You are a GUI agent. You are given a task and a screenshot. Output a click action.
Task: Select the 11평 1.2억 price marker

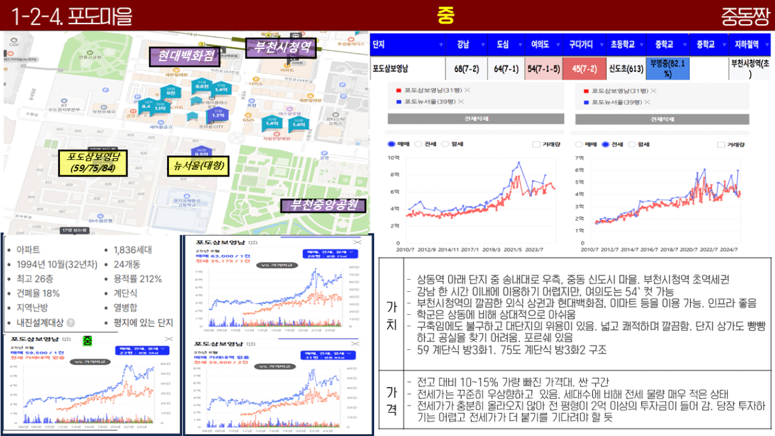pos(218,115)
